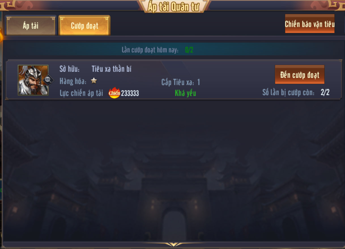Click the Áp tải Quân tư title banner

(173, 7)
